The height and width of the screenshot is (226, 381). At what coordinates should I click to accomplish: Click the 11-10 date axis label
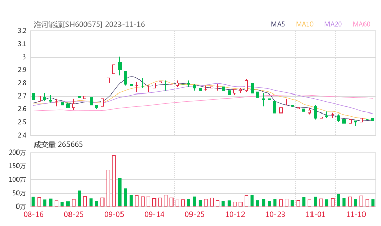356,214
